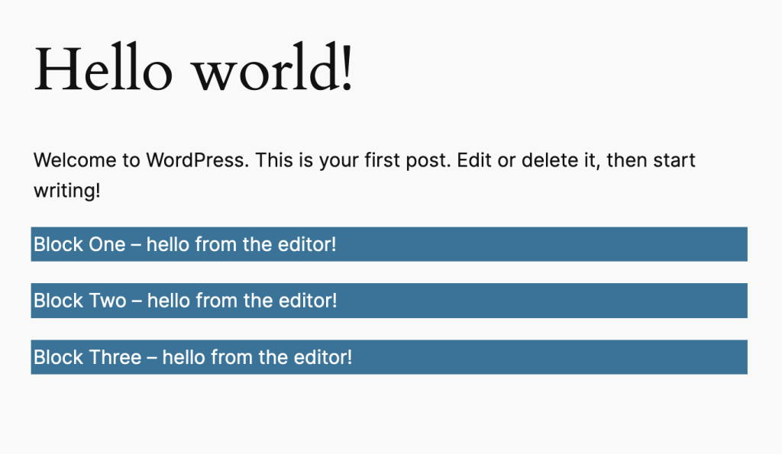This screenshot has height=454, width=782.
Task: Click the word "WordPress" in the paragraph
Action: (197, 160)
